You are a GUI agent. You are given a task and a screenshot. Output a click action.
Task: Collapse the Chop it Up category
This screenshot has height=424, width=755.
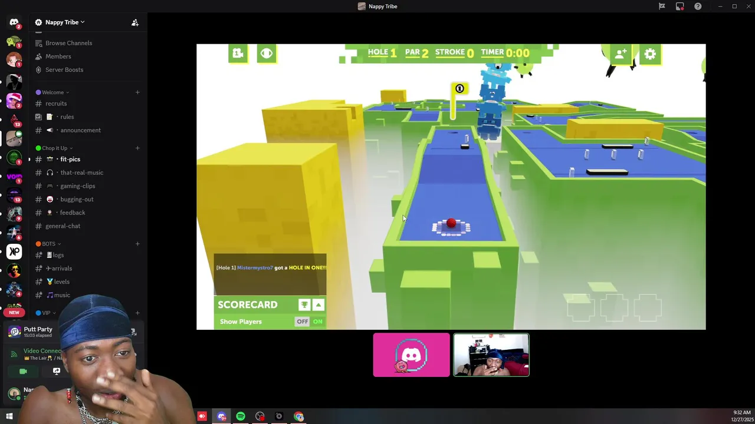point(54,148)
